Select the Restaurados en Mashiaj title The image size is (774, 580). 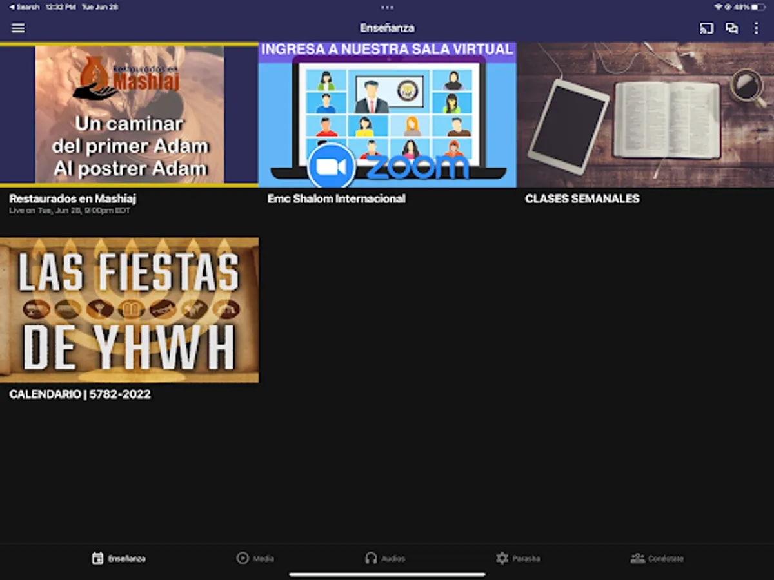click(72, 198)
